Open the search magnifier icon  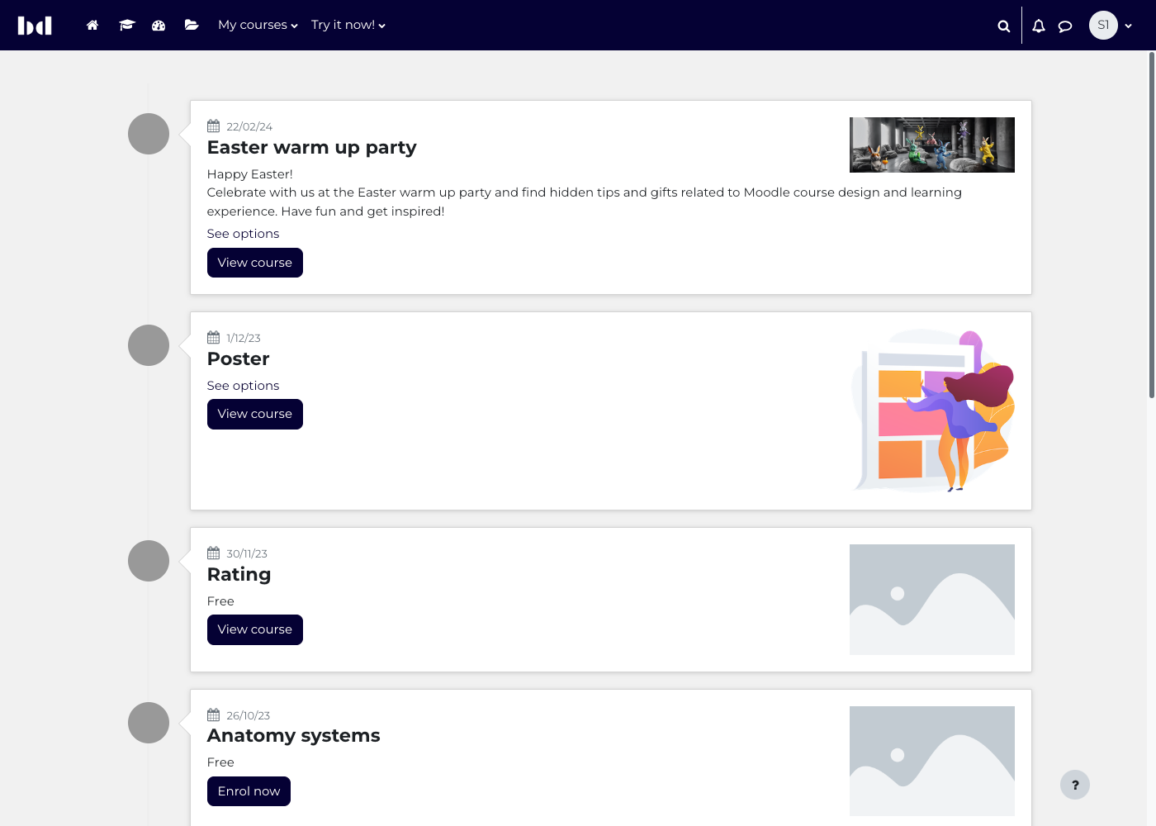coord(1004,26)
